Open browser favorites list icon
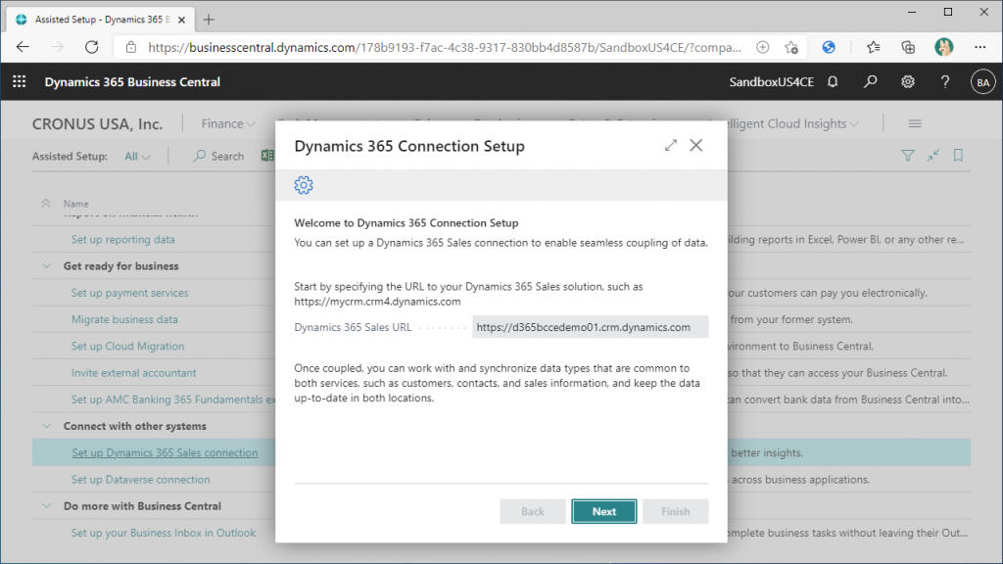1003x564 pixels. pos(873,47)
